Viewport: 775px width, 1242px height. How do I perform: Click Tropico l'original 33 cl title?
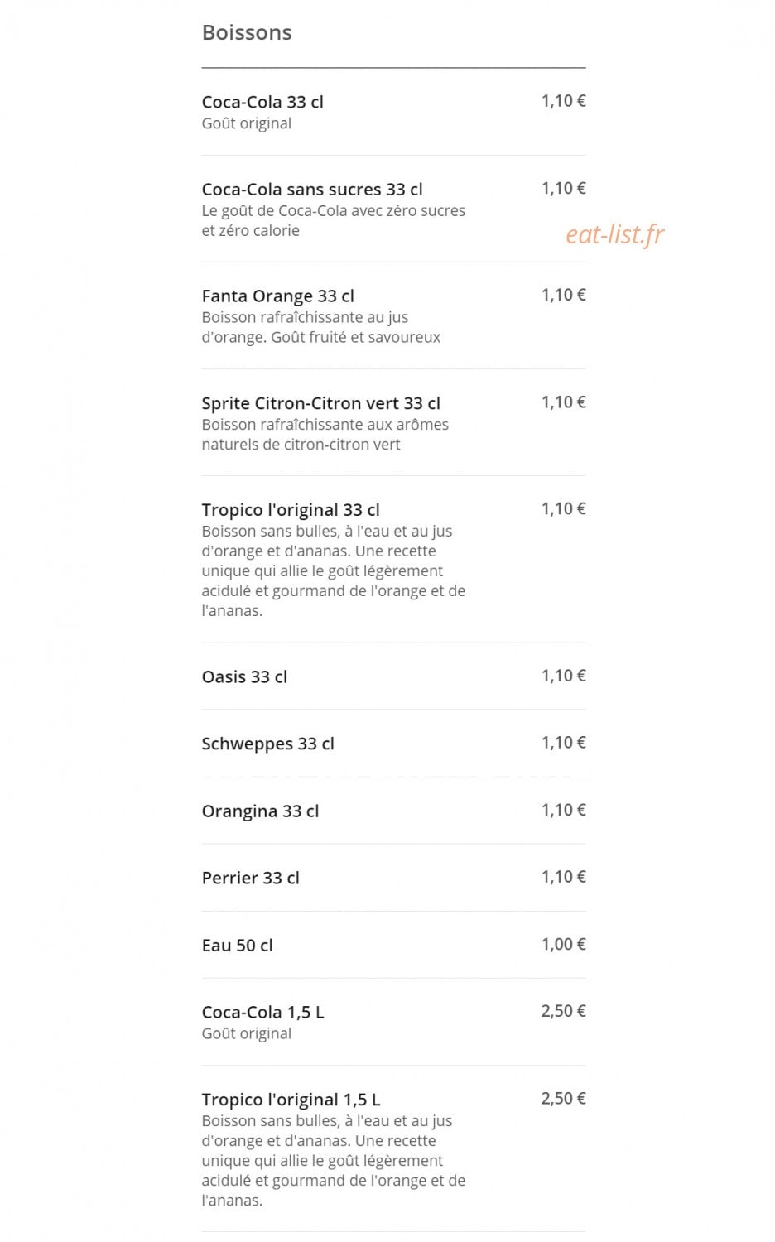tap(291, 510)
